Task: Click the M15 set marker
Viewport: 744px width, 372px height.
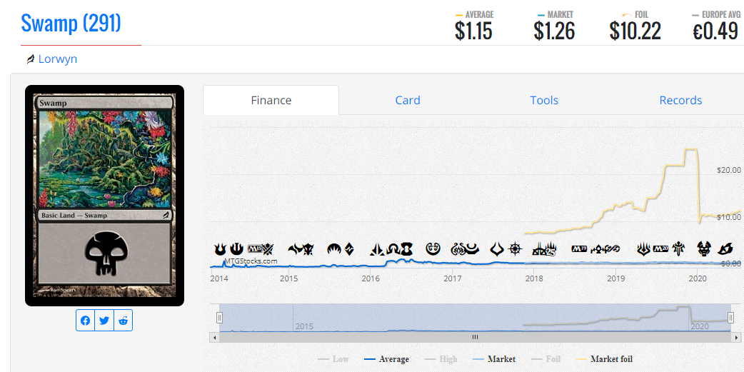Action: point(256,248)
